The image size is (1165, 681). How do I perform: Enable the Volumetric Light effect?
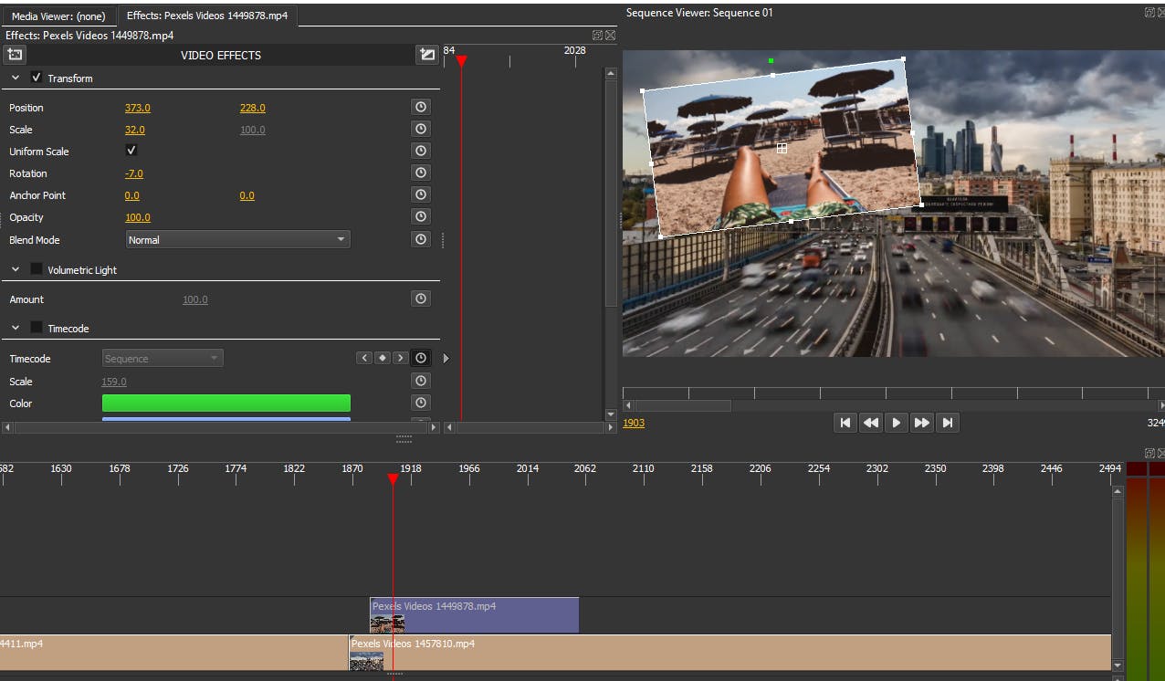point(37,269)
